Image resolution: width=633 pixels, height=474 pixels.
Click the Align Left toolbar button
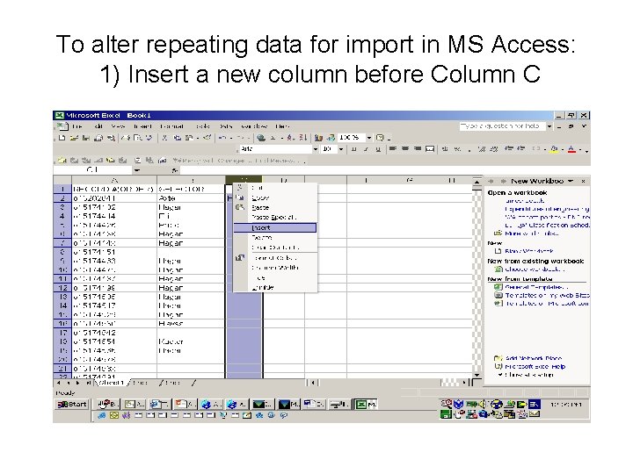click(393, 149)
